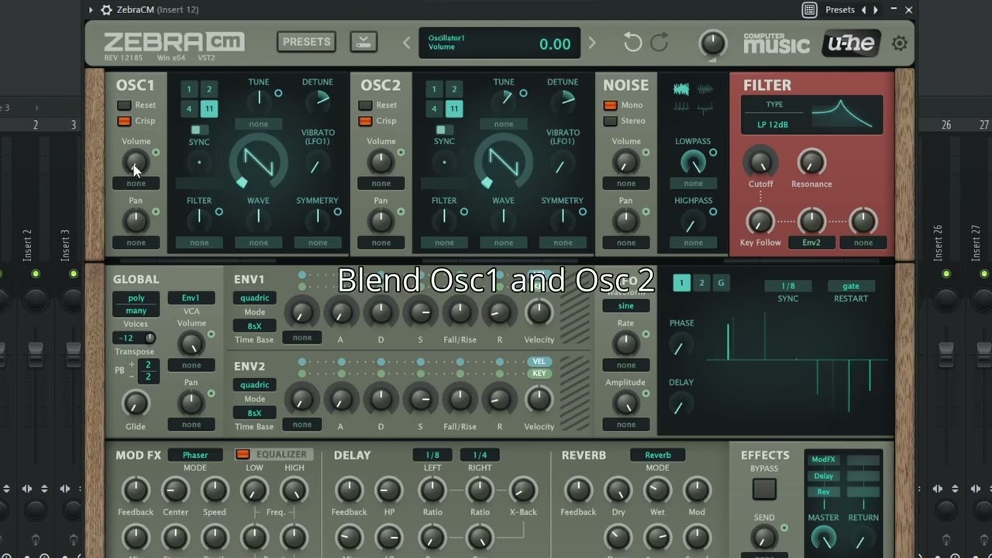Open Global voice mode poly dropdown
The image size is (992, 558).
point(136,298)
